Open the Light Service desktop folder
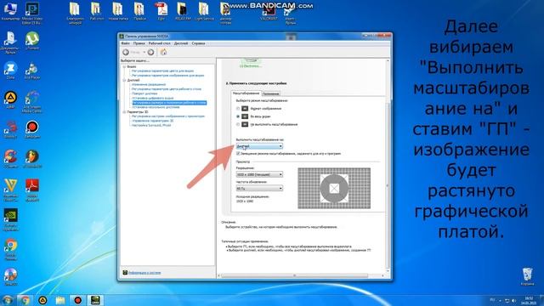This screenshot has width=544, height=306. click(204, 11)
